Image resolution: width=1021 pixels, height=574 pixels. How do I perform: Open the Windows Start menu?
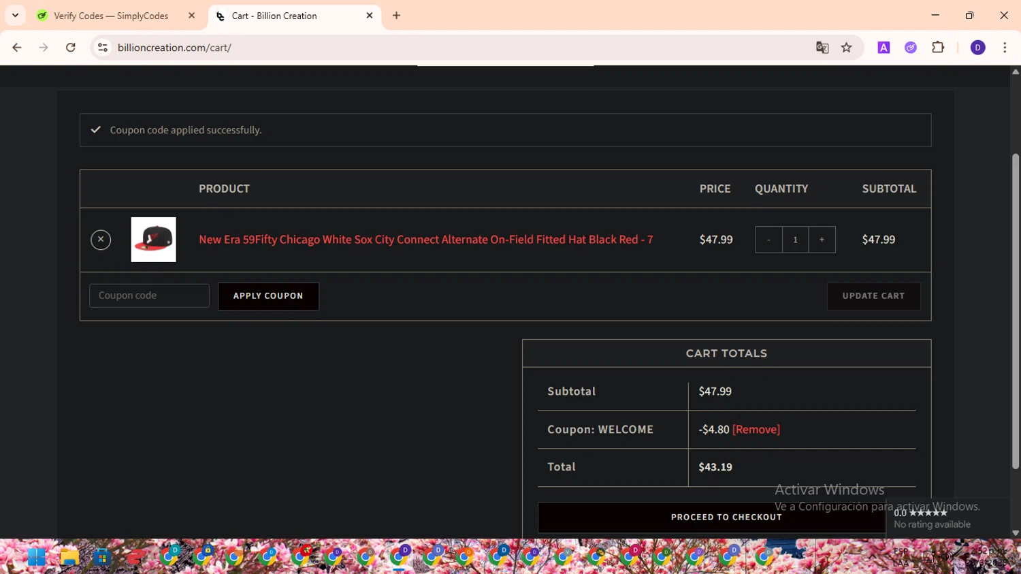[37, 557]
